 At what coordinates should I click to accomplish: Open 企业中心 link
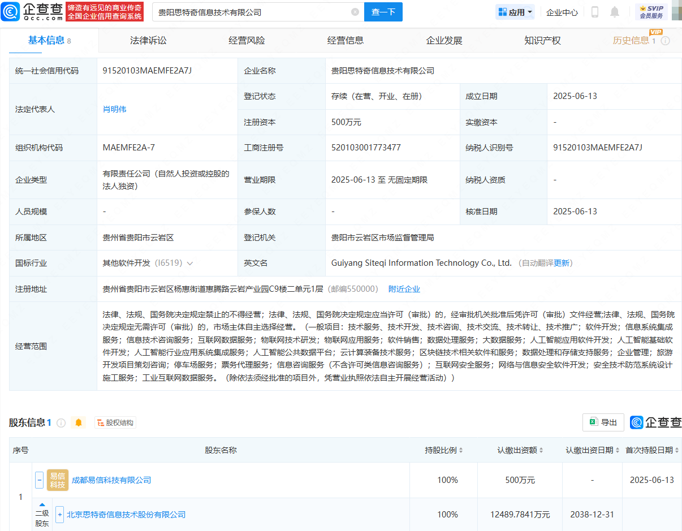562,12
